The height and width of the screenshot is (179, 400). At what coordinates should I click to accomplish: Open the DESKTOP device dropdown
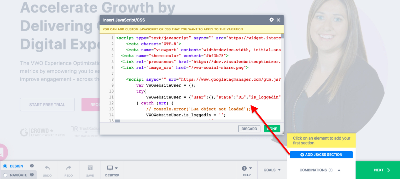click(x=112, y=170)
